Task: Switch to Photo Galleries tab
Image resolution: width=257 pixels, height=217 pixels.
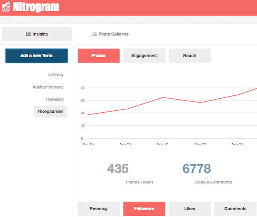Action: [x=111, y=34]
